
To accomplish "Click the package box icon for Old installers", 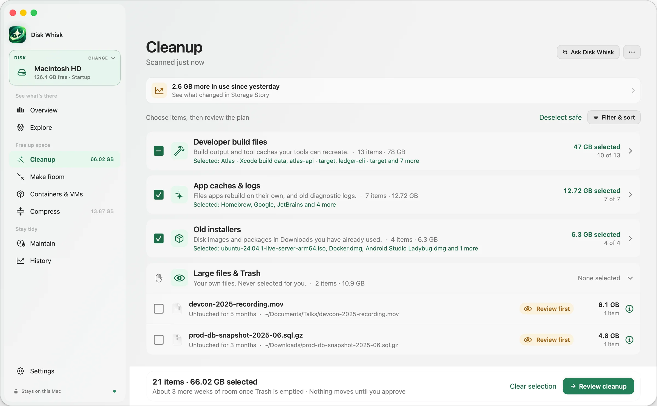I will (179, 238).
